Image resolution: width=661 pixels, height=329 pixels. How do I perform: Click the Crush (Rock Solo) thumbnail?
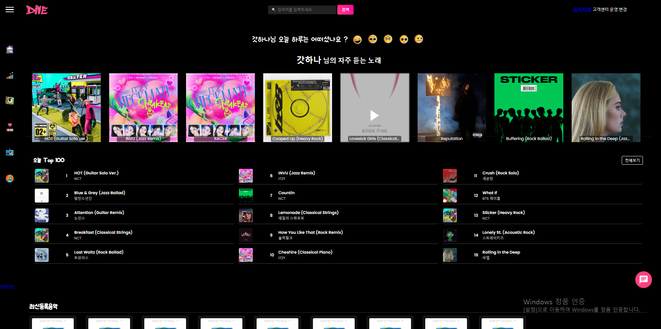point(450,176)
